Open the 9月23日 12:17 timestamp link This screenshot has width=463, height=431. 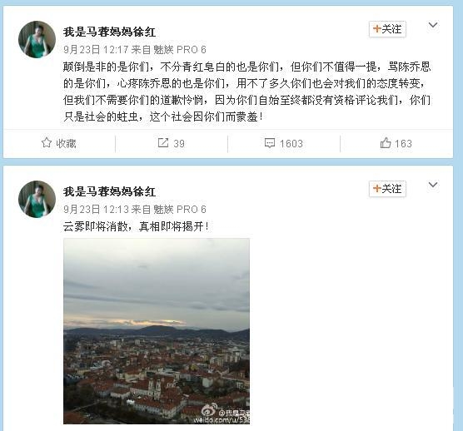(96, 50)
